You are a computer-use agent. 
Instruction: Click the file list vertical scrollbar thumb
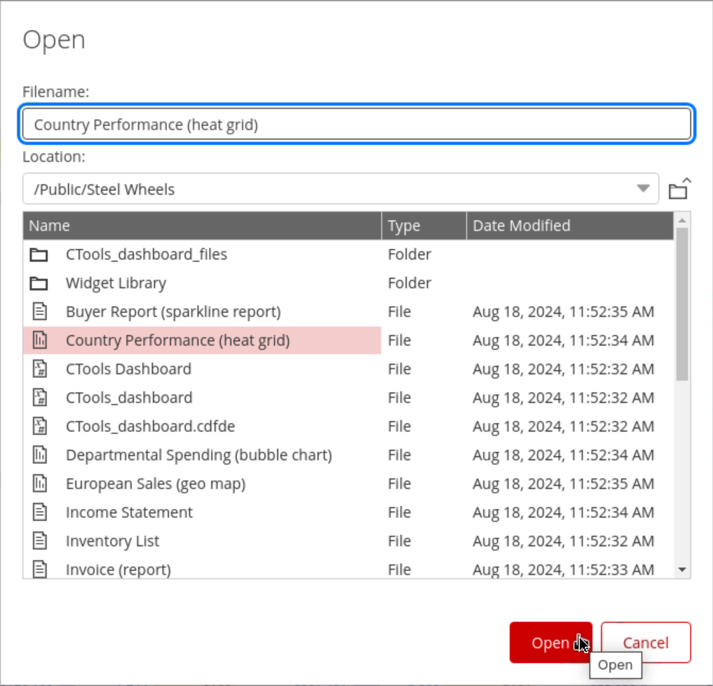tap(682, 303)
